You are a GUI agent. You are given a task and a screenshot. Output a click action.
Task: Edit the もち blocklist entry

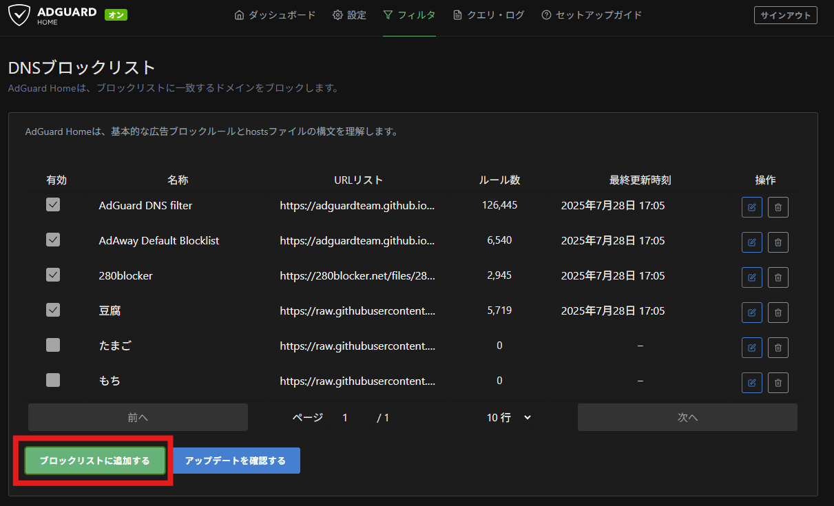click(x=752, y=383)
